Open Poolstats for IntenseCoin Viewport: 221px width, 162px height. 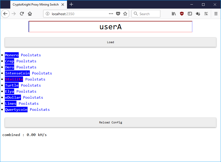coord(42,73)
